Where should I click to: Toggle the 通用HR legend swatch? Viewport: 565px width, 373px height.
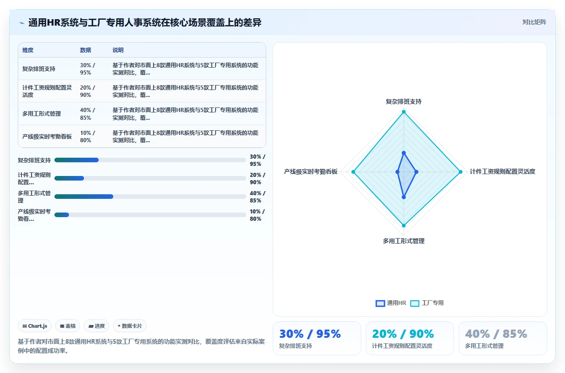click(x=380, y=303)
